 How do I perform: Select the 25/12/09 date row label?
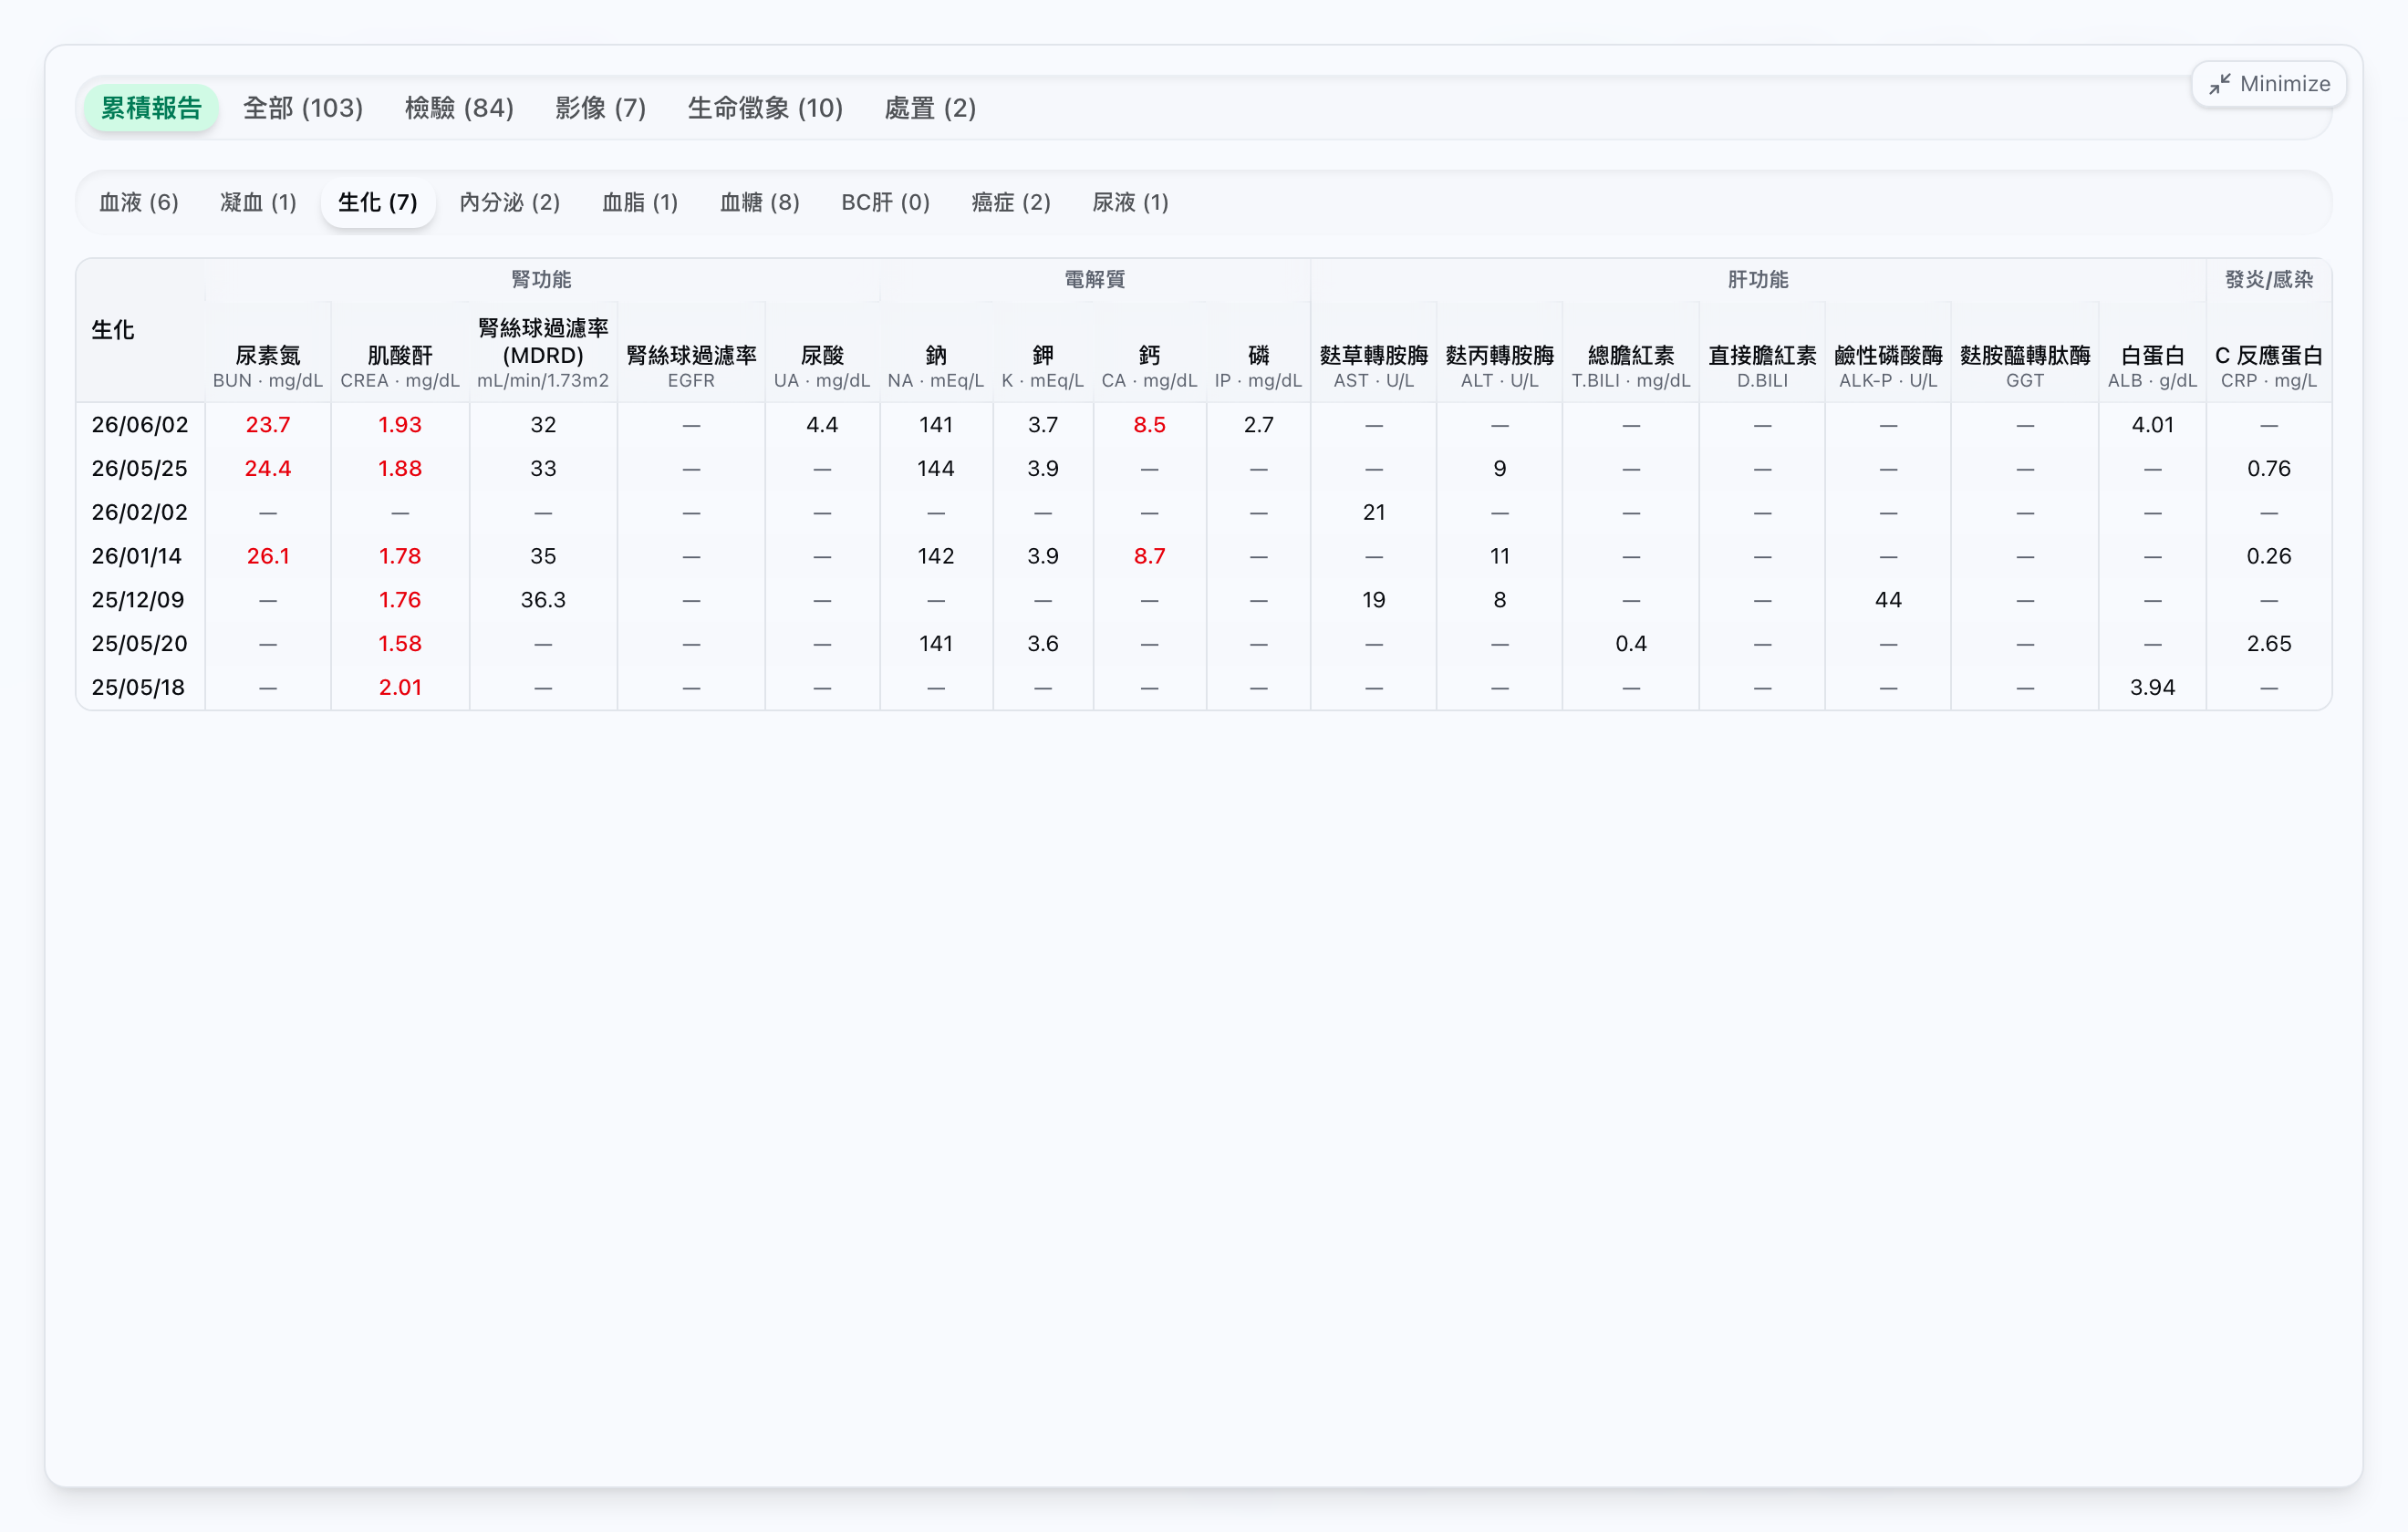[138, 600]
